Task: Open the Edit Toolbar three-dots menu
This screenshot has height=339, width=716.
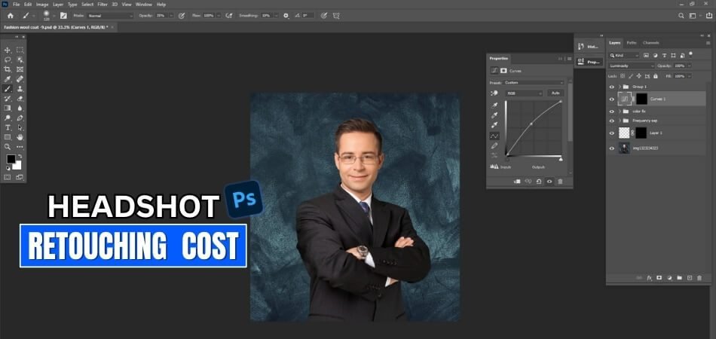Action: (x=20, y=147)
